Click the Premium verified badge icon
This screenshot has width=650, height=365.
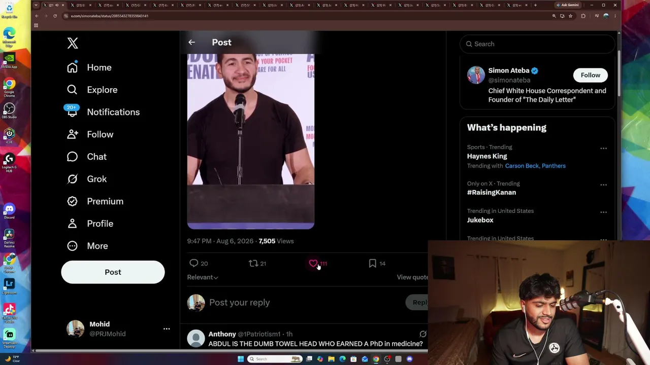[72, 201]
